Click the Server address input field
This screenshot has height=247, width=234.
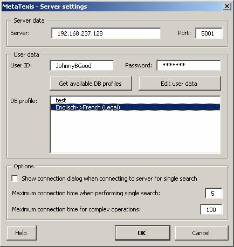(106, 33)
